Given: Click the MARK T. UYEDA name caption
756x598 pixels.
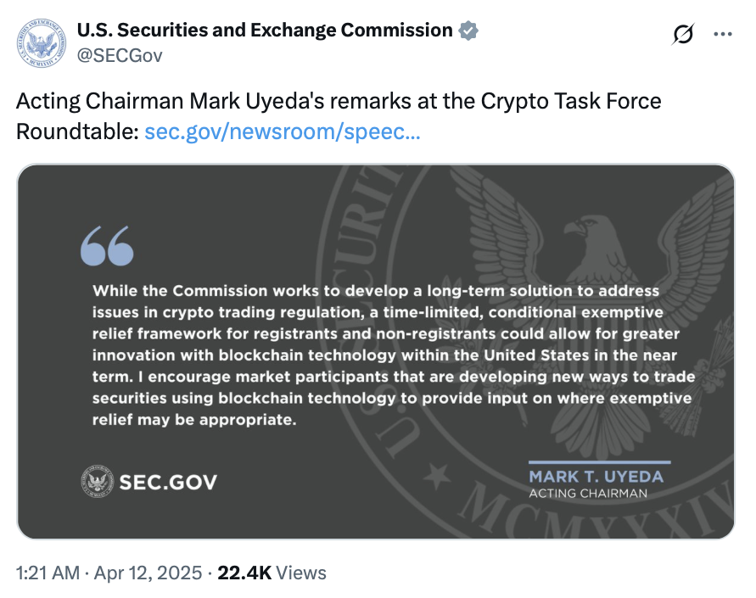Looking at the screenshot, I should coord(596,476).
